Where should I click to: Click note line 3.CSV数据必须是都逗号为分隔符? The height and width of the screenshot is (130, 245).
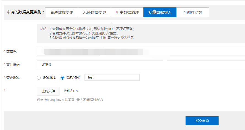coord(92,37)
